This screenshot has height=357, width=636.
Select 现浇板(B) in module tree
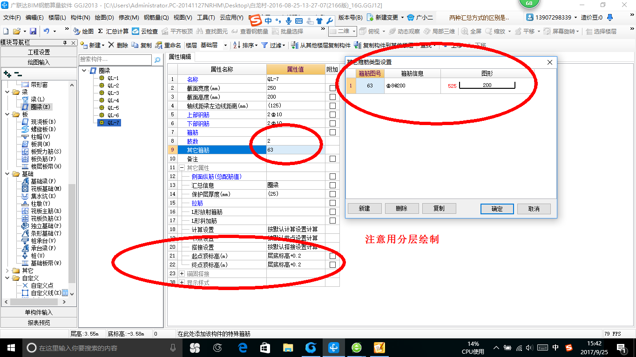39,122
